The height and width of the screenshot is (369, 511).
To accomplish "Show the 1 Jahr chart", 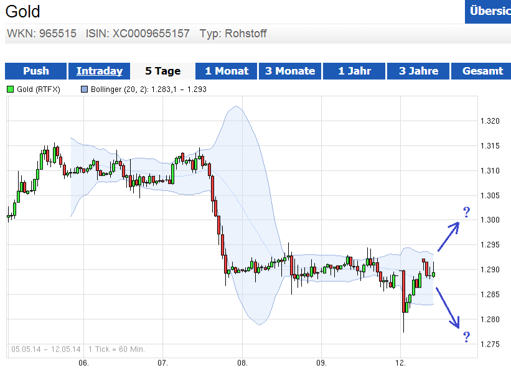I will (x=354, y=71).
